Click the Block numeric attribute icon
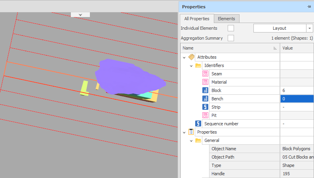 (x=205, y=90)
